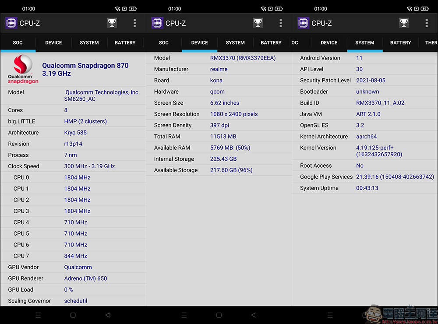The image size is (438, 324).
Task: Tap the Android back button in left screen
Action: 108,315
